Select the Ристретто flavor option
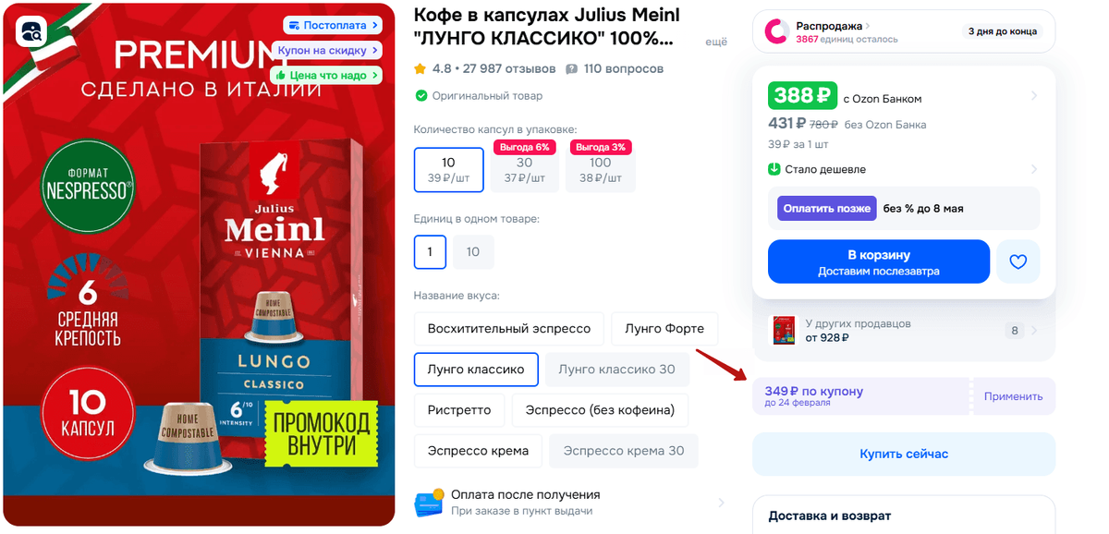 tap(459, 410)
